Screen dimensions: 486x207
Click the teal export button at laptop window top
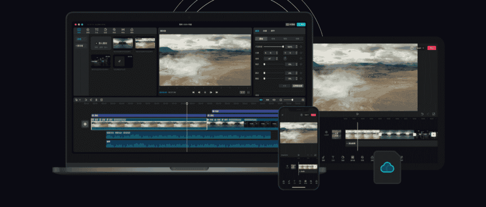click(x=301, y=24)
